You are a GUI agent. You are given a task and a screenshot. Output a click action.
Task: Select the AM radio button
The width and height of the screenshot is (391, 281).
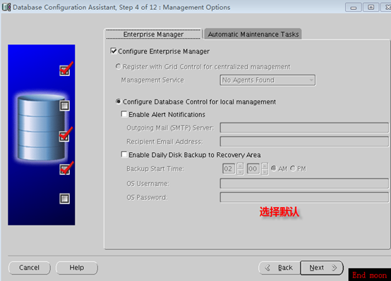click(x=274, y=168)
